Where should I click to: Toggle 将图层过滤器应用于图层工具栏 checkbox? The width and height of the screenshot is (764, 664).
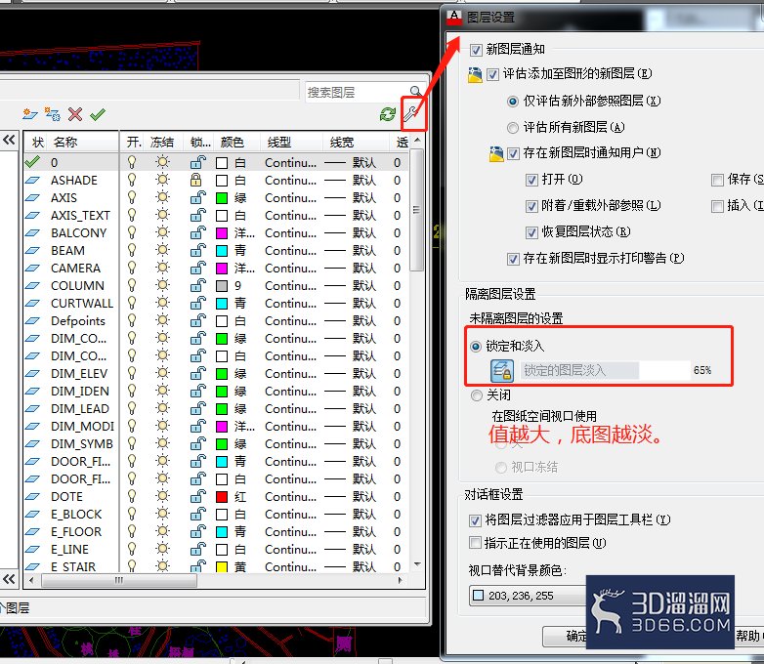tap(475, 520)
